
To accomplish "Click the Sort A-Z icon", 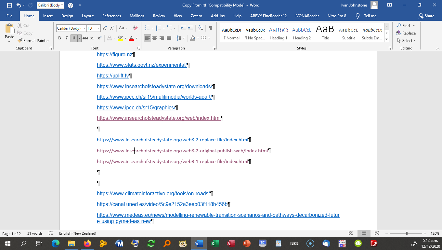I will click(x=201, y=28).
